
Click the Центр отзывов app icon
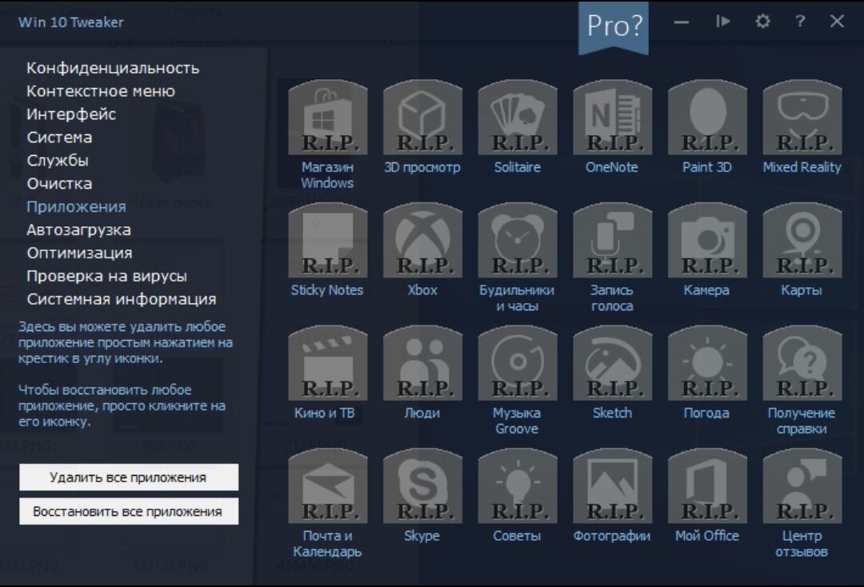(x=802, y=486)
